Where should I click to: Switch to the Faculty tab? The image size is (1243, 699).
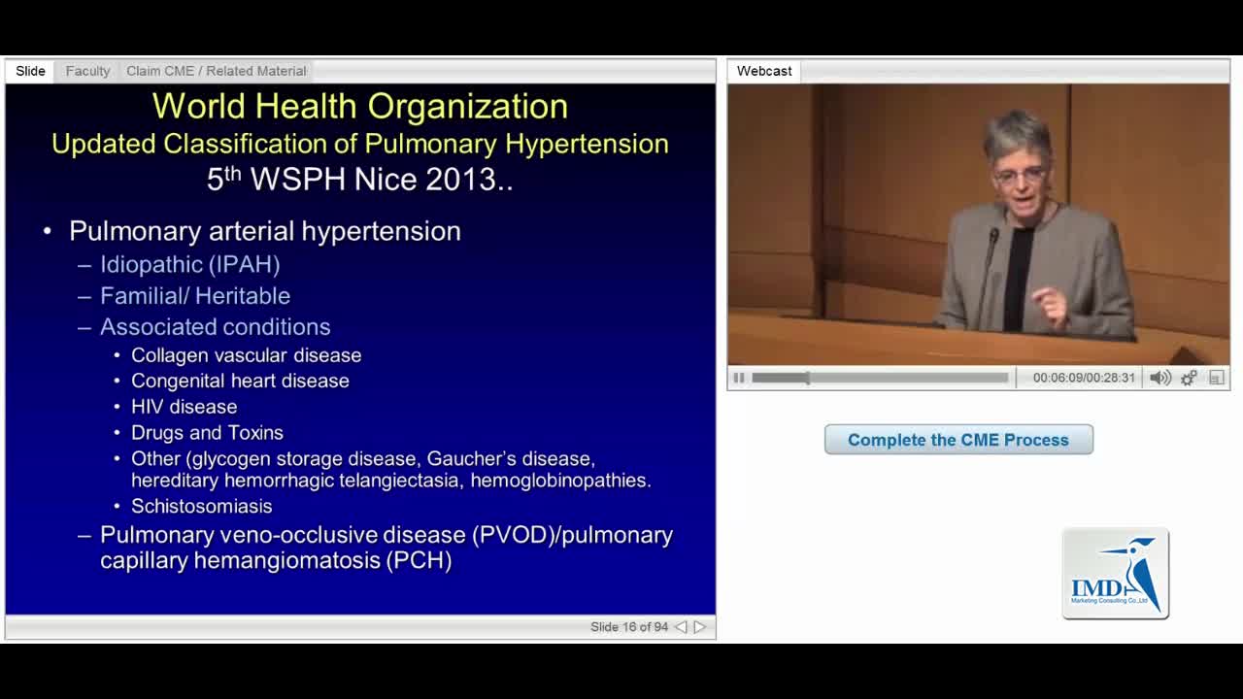87,71
